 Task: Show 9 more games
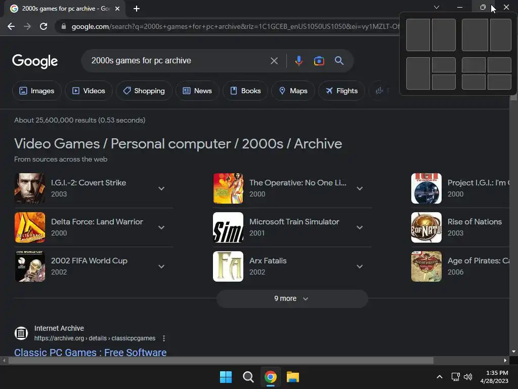[x=292, y=299]
